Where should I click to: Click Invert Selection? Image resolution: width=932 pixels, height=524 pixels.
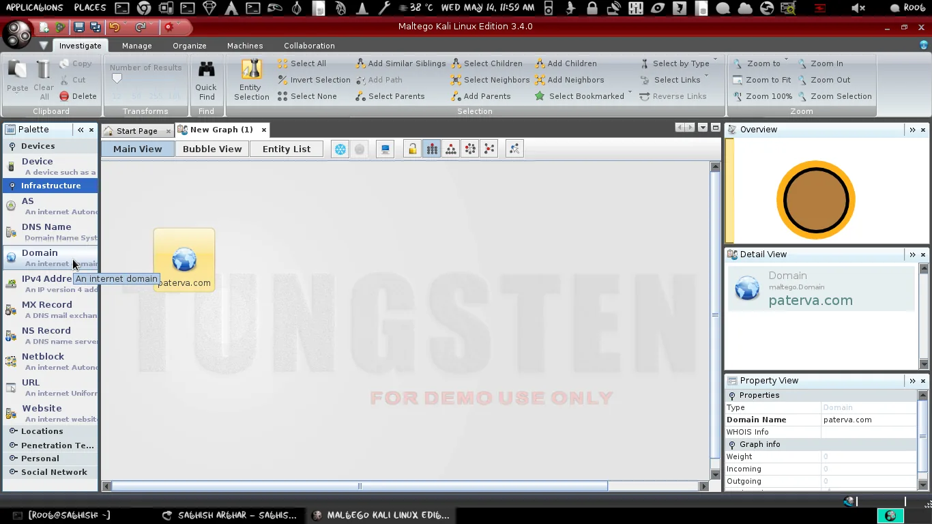(x=314, y=80)
